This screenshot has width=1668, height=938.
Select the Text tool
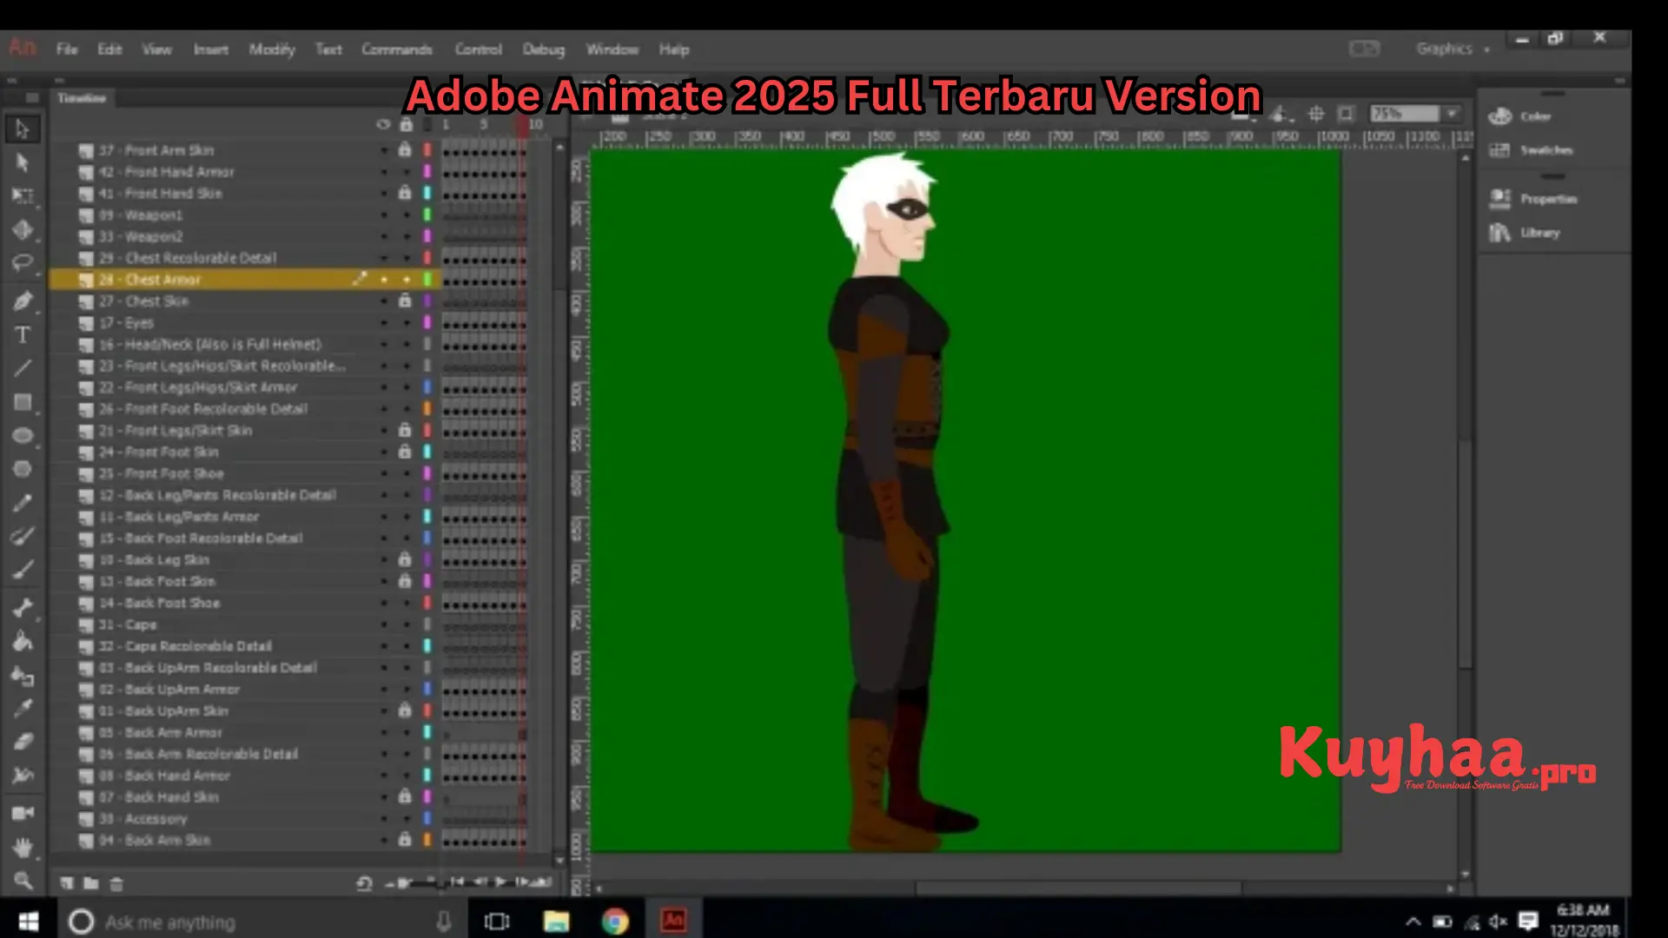click(23, 334)
